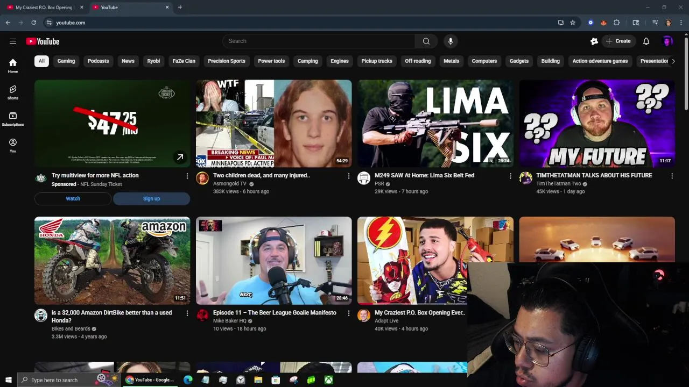Start voice search with the microphone
This screenshot has height=387, width=689.
point(451,41)
